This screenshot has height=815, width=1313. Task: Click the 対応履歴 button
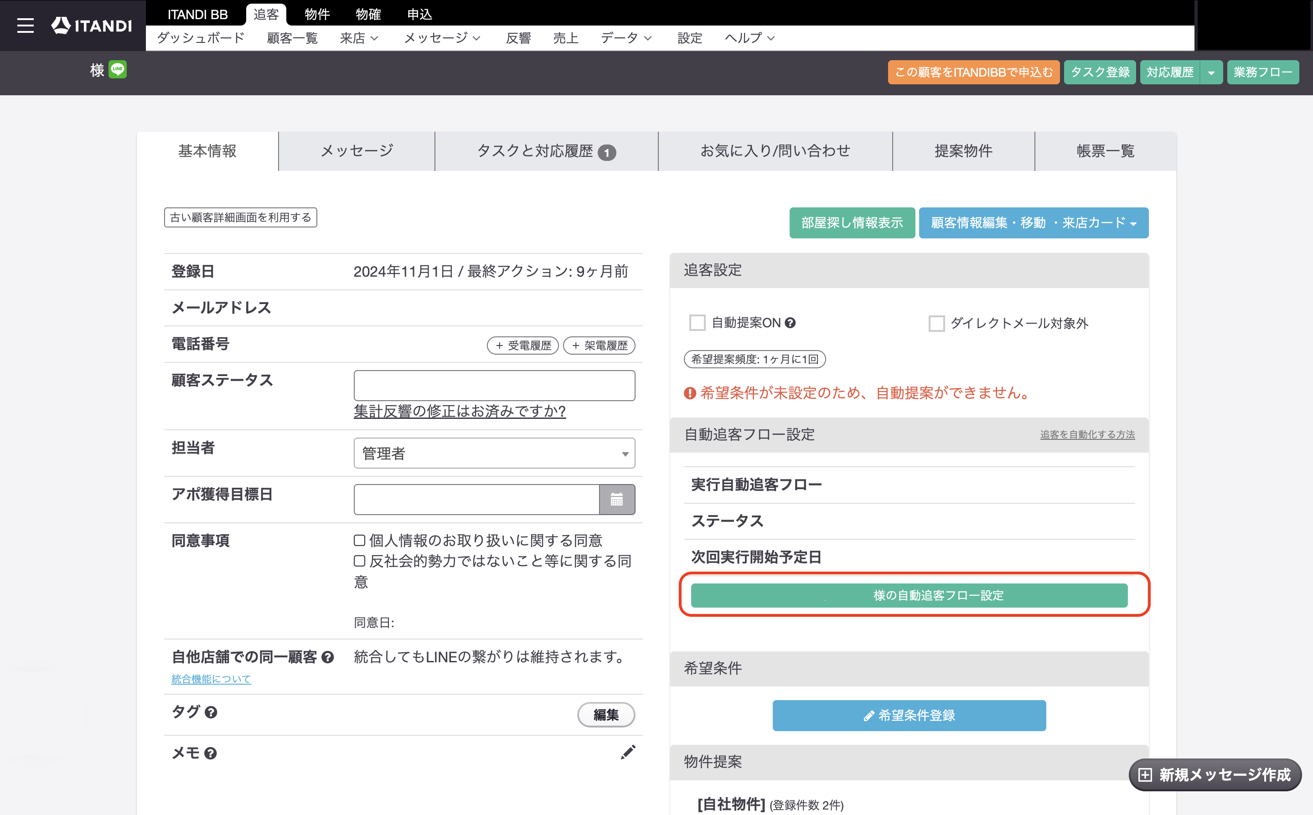pos(1170,72)
